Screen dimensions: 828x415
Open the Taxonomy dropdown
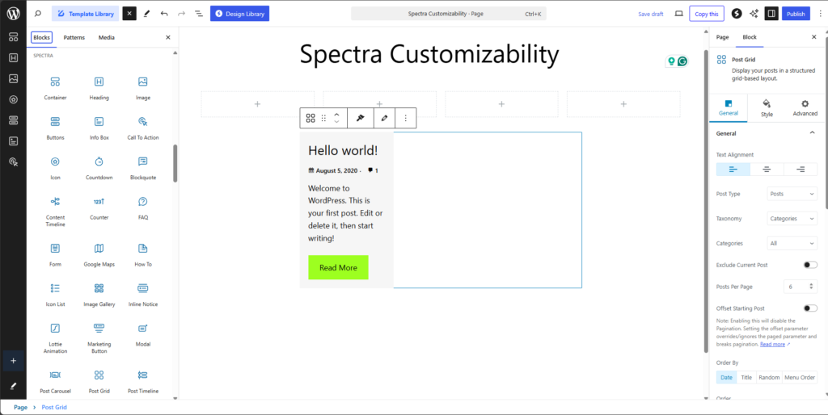point(792,218)
